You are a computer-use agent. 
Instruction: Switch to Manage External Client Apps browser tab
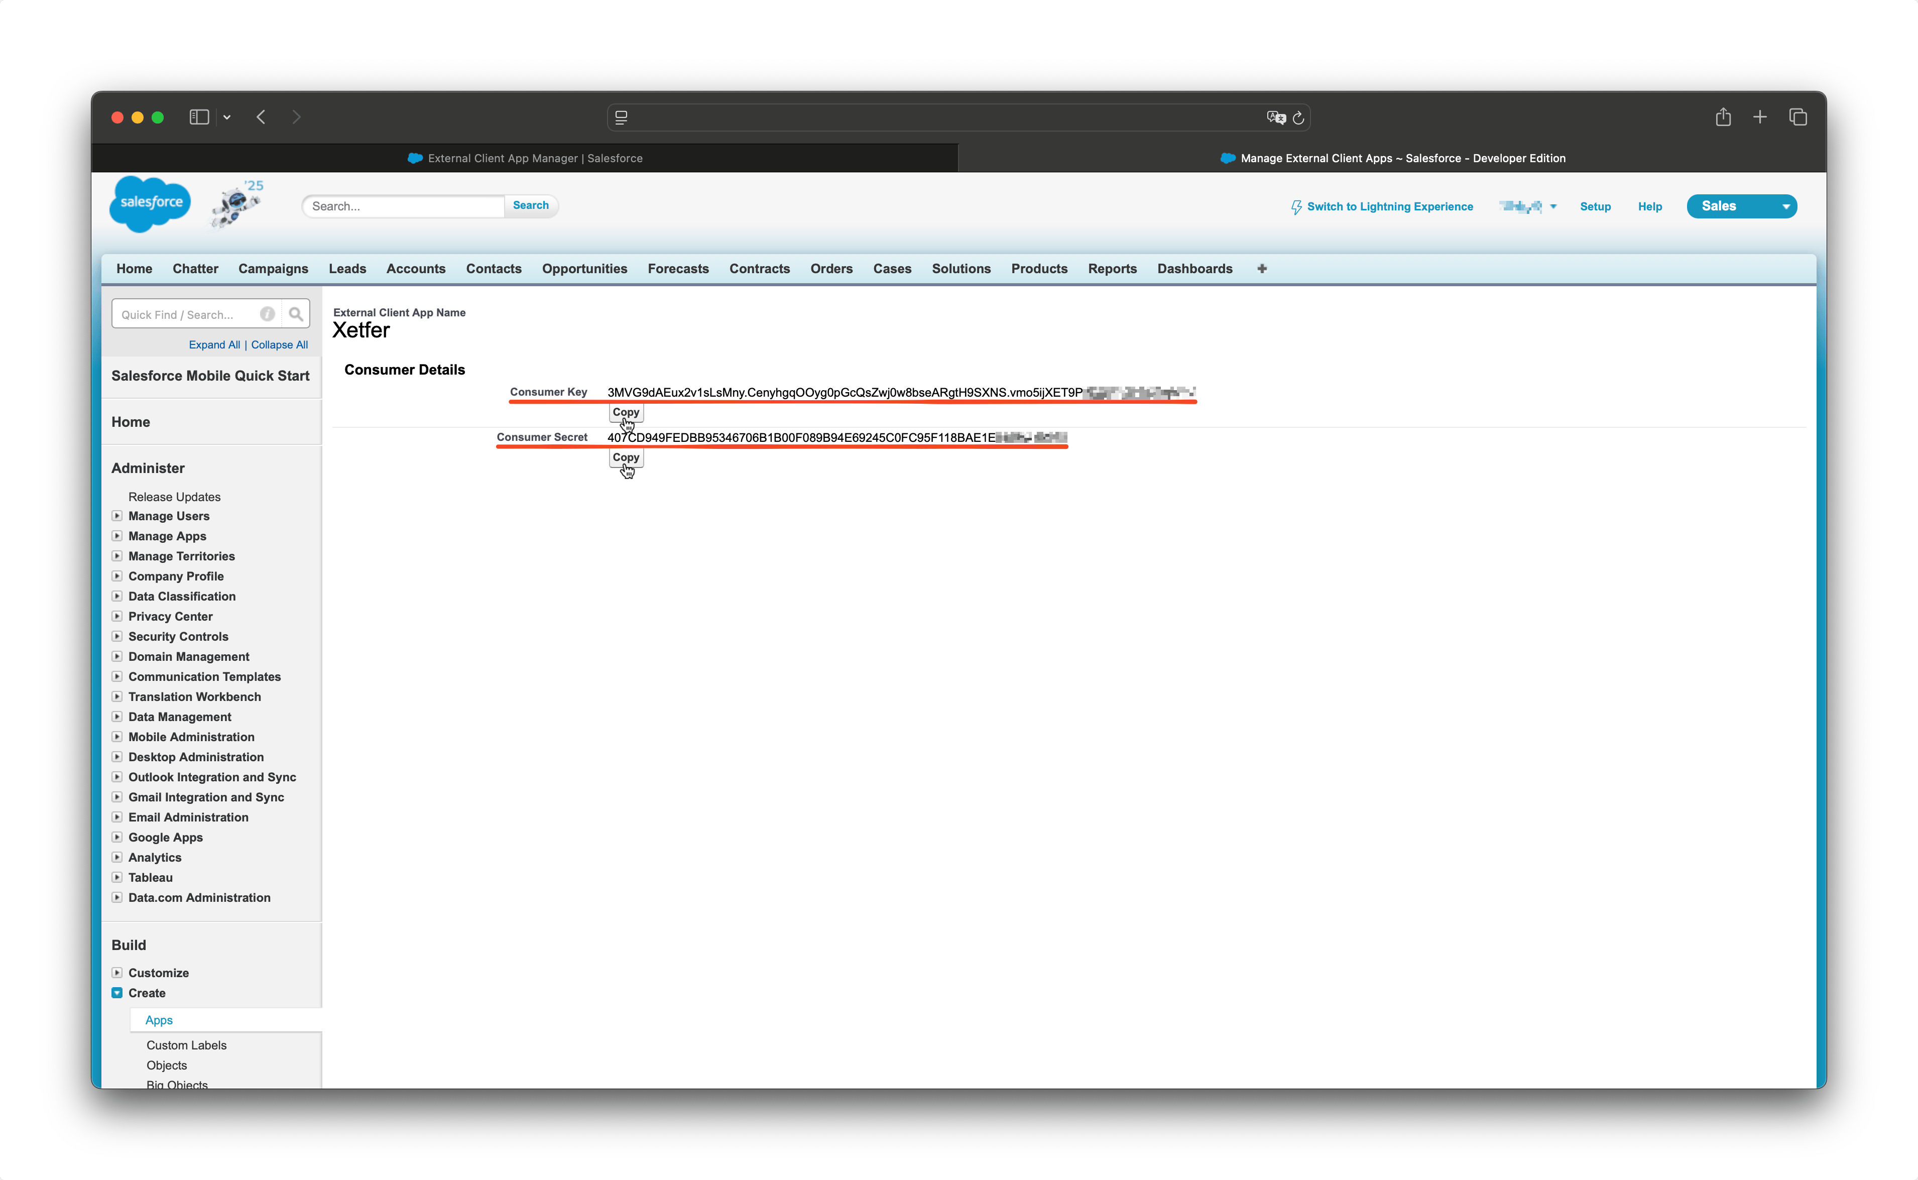click(x=1392, y=159)
